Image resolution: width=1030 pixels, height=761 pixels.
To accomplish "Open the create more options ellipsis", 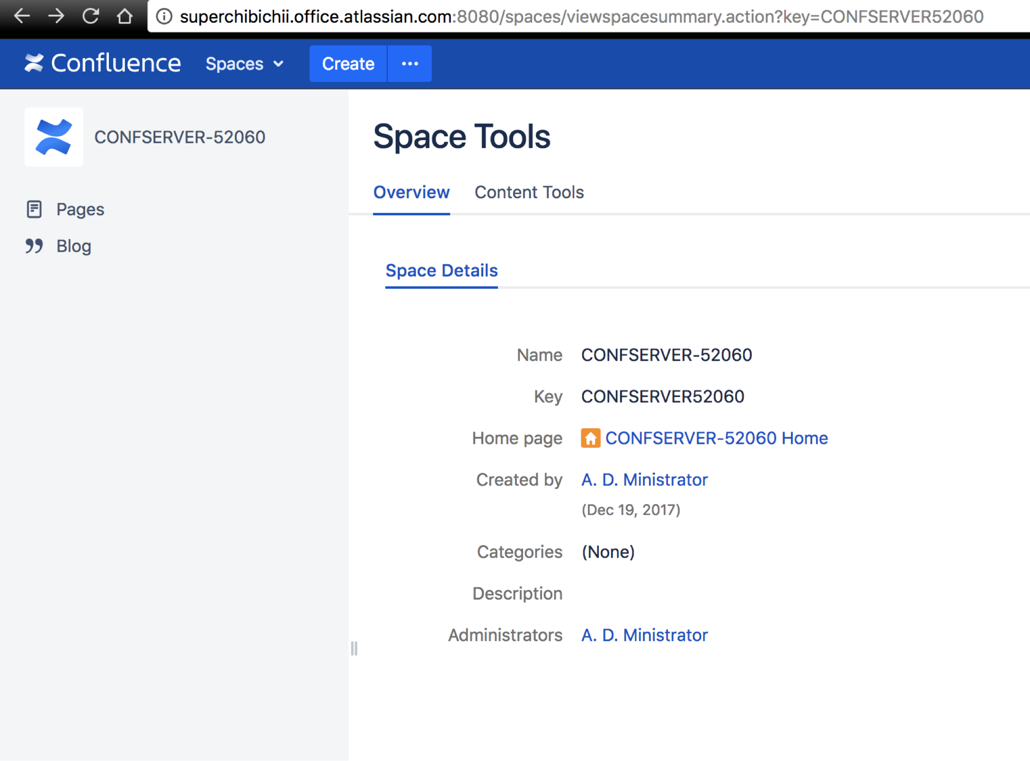I will point(410,63).
